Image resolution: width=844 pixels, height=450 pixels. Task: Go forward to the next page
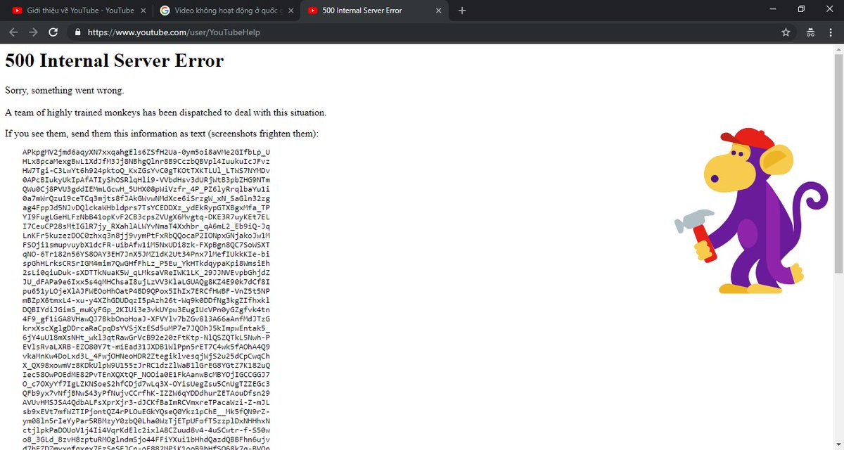pyautogui.click(x=33, y=32)
